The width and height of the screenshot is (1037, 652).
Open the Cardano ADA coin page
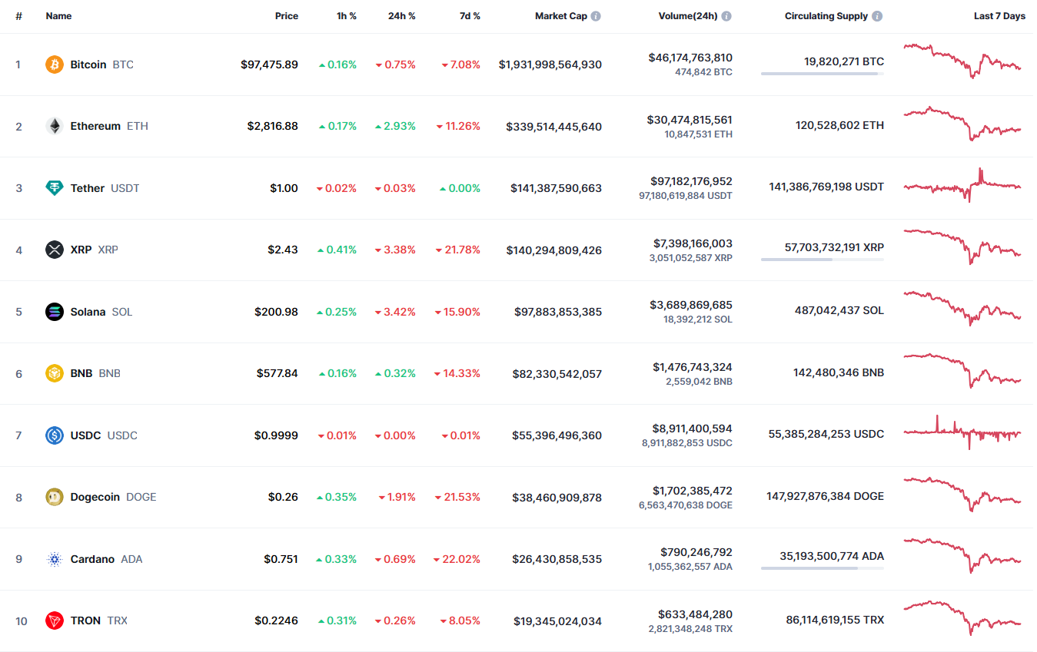pyautogui.click(x=92, y=559)
